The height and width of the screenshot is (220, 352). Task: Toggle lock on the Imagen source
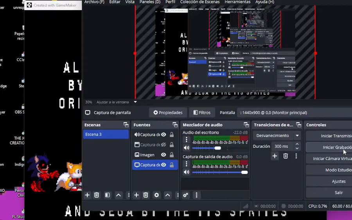click(x=172, y=155)
